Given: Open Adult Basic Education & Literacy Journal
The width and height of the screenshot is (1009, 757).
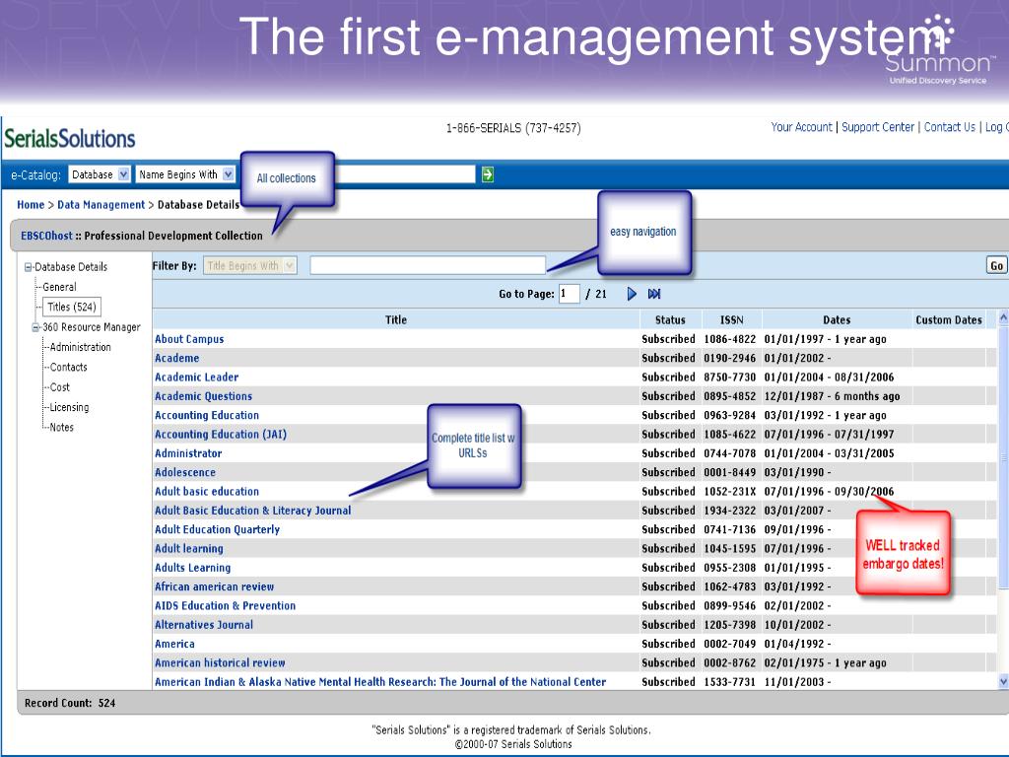Looking at the screenshot, I should 253,511.
